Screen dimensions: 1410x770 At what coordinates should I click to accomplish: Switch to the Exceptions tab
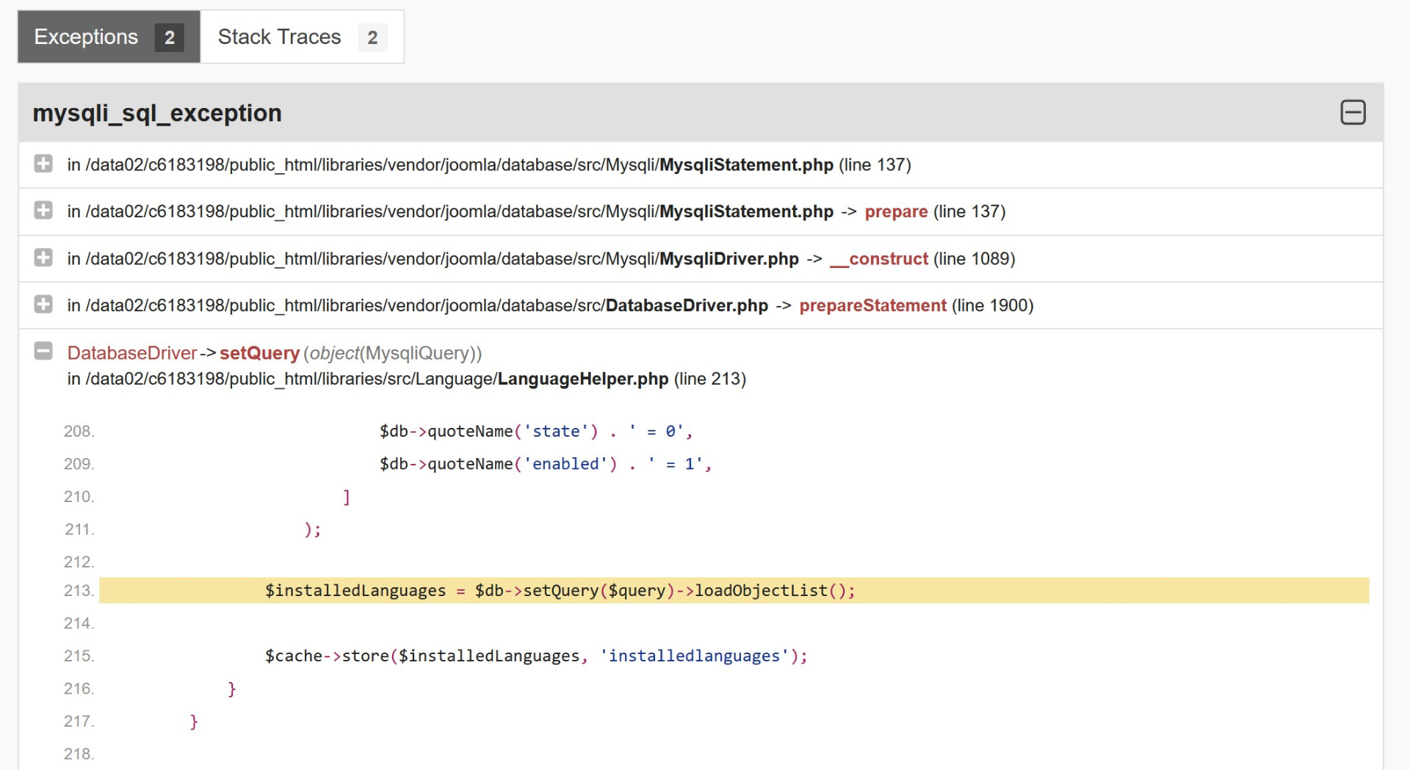[86, 37]
